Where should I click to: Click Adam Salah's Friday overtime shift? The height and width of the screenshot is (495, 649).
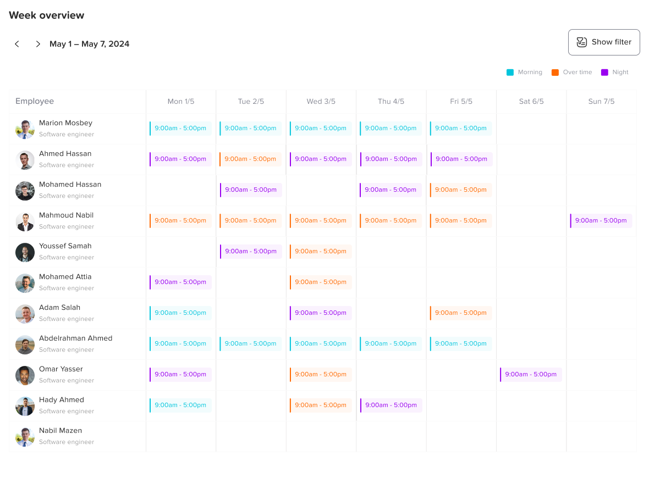point(460,313)
